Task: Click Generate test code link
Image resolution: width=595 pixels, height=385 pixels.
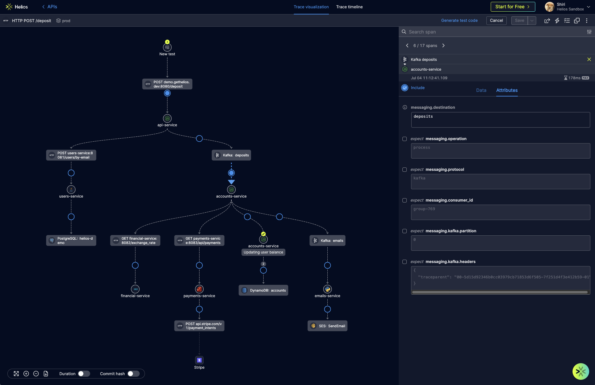Action: [x=459, y=21]
